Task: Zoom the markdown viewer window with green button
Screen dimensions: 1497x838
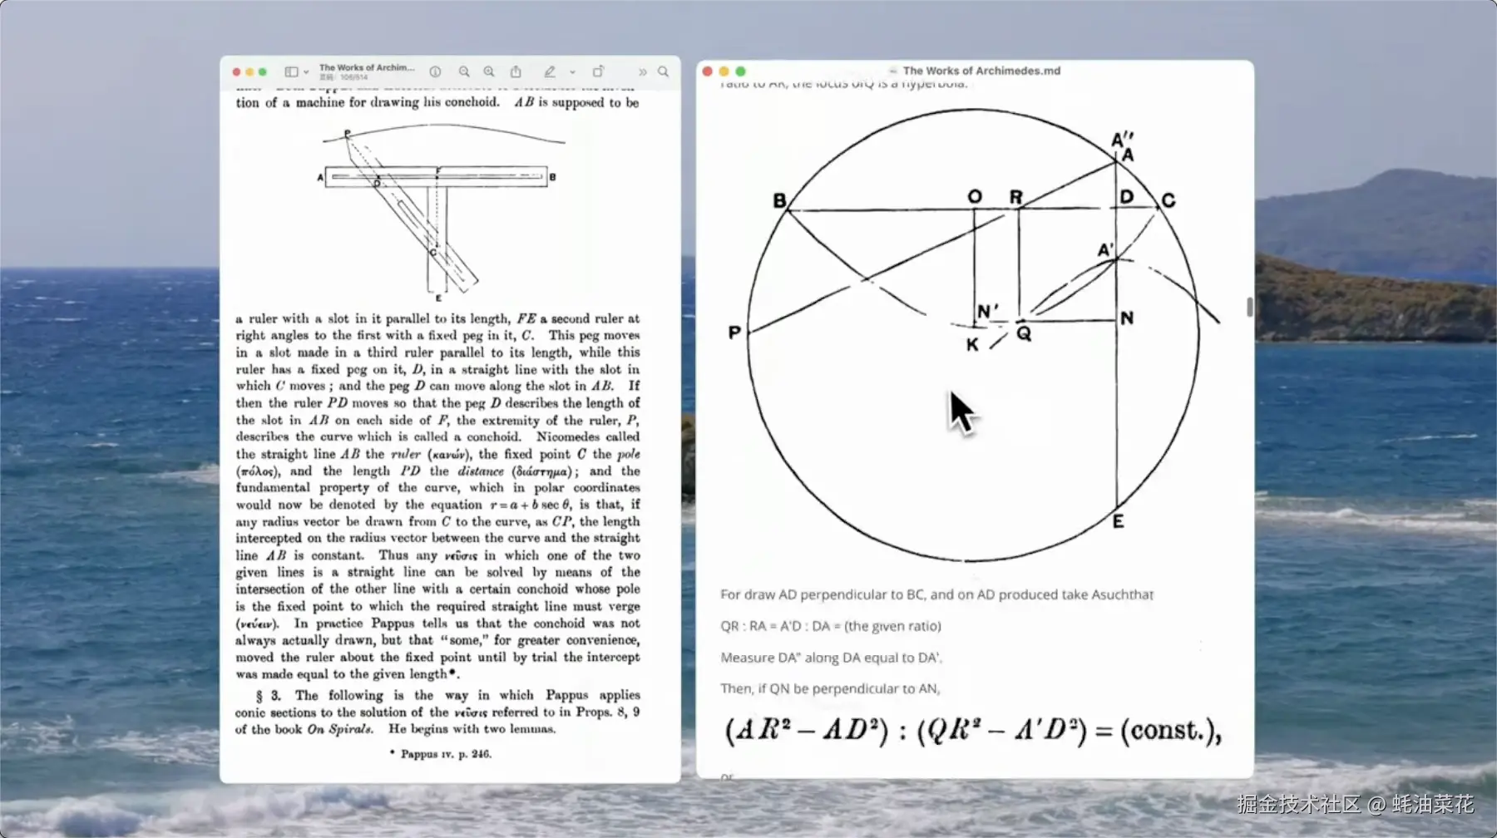Action: tap(741, 71)
